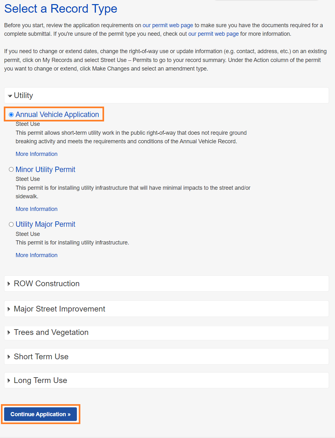
Task: Expand the Major Street Improvement section
Action: [59, 309]
